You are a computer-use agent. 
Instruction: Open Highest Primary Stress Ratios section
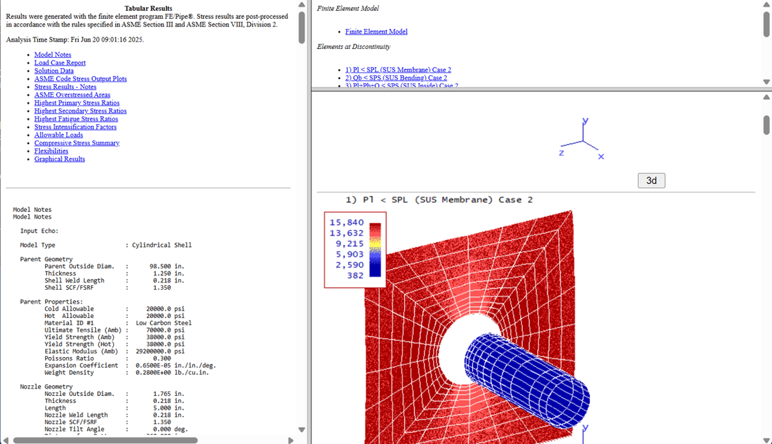(x=77, y=103)
